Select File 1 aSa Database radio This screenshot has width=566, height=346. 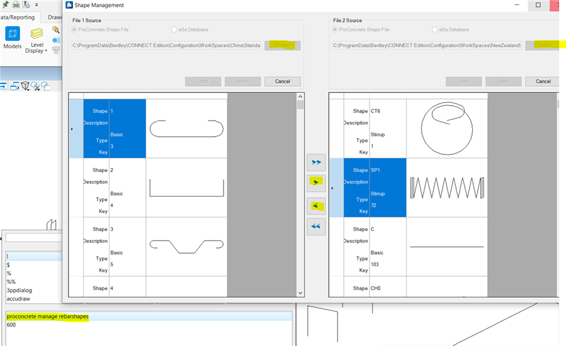(x=174, y=30)
